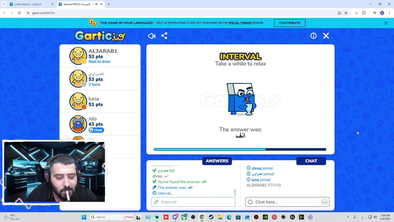Open Xbox app from the taskbar

(184, 217)
